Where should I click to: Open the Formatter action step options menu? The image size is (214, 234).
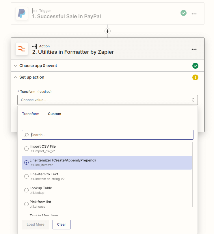click(194, 49)
